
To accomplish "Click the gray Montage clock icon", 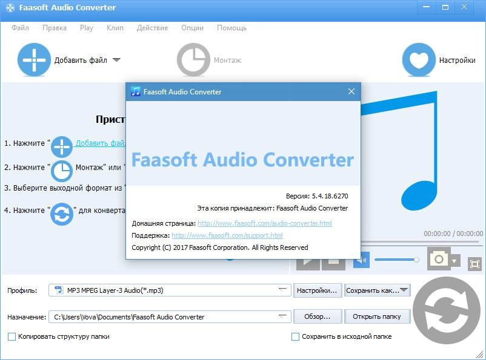I will coord(193,60).
